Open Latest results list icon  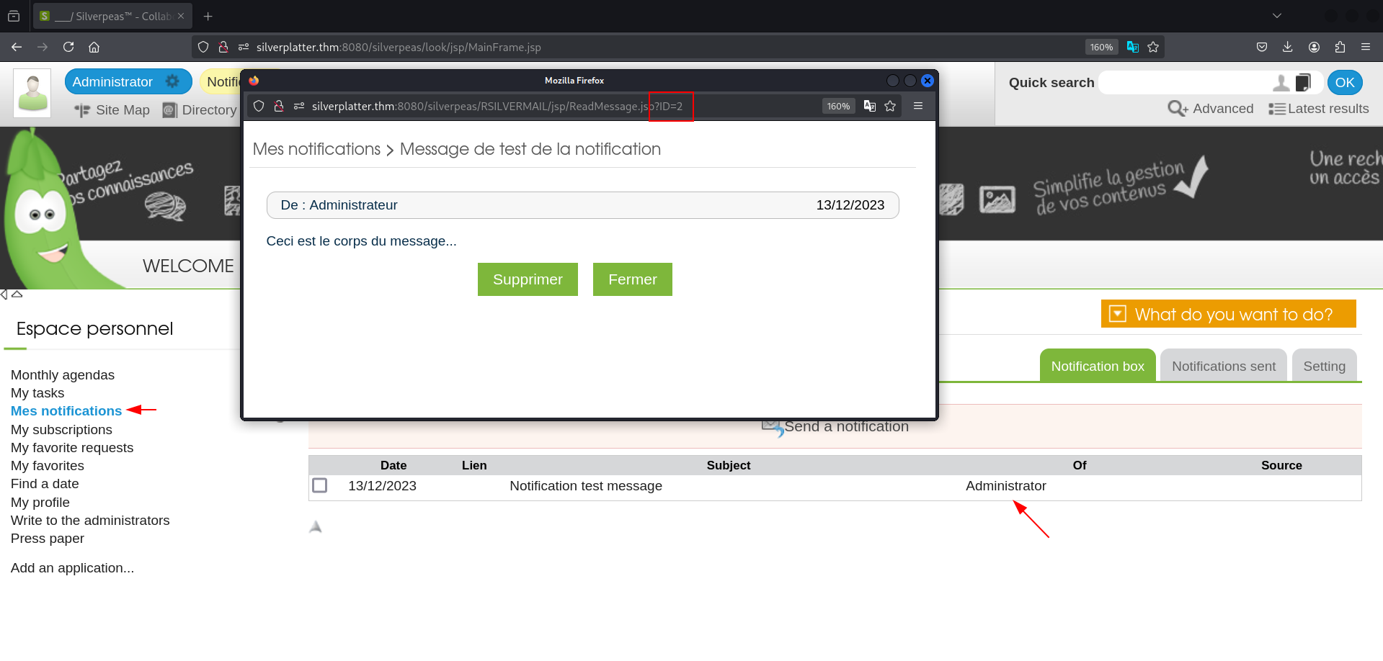coord(1276,109)
